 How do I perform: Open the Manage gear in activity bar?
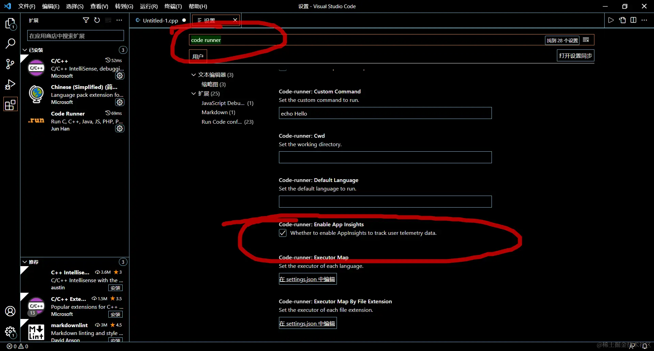coord(10,332)
